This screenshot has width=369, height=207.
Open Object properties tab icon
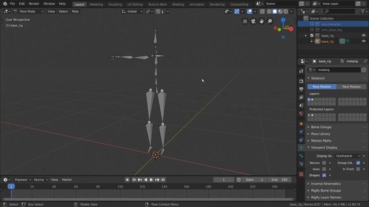pos(301,124)
